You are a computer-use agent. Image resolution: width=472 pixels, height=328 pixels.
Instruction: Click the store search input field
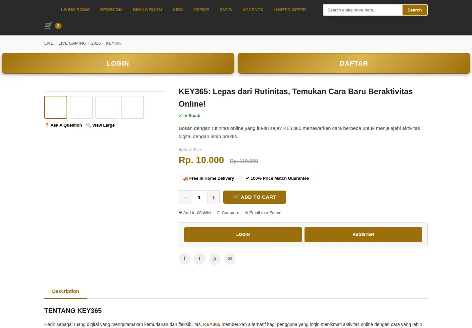point(363,10)
